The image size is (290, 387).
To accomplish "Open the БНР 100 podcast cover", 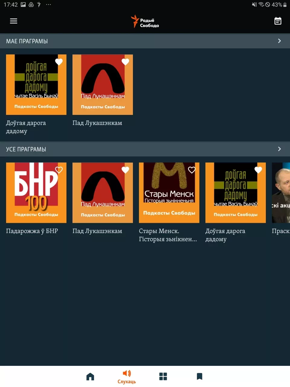I will tap(36, 193).
